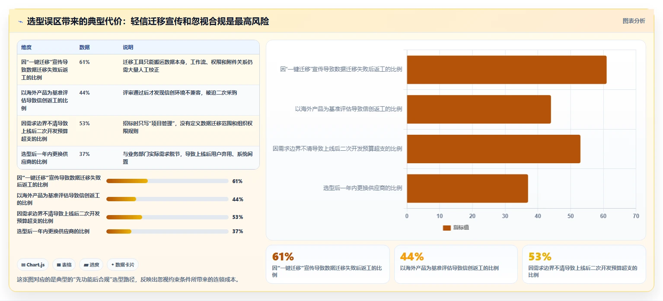The image size is (663, 301).
Task: Click the 说明 column header
Action: point(128,48)
